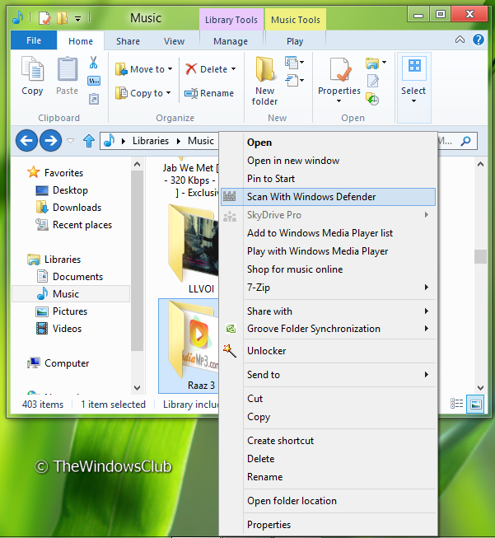Click the search magnifier icon
Viewport: 495px width, 538px height.
[465, 141]
